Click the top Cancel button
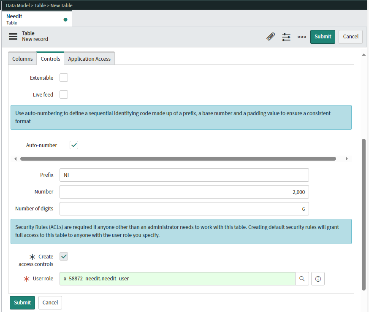 click(x=351, y=37)
